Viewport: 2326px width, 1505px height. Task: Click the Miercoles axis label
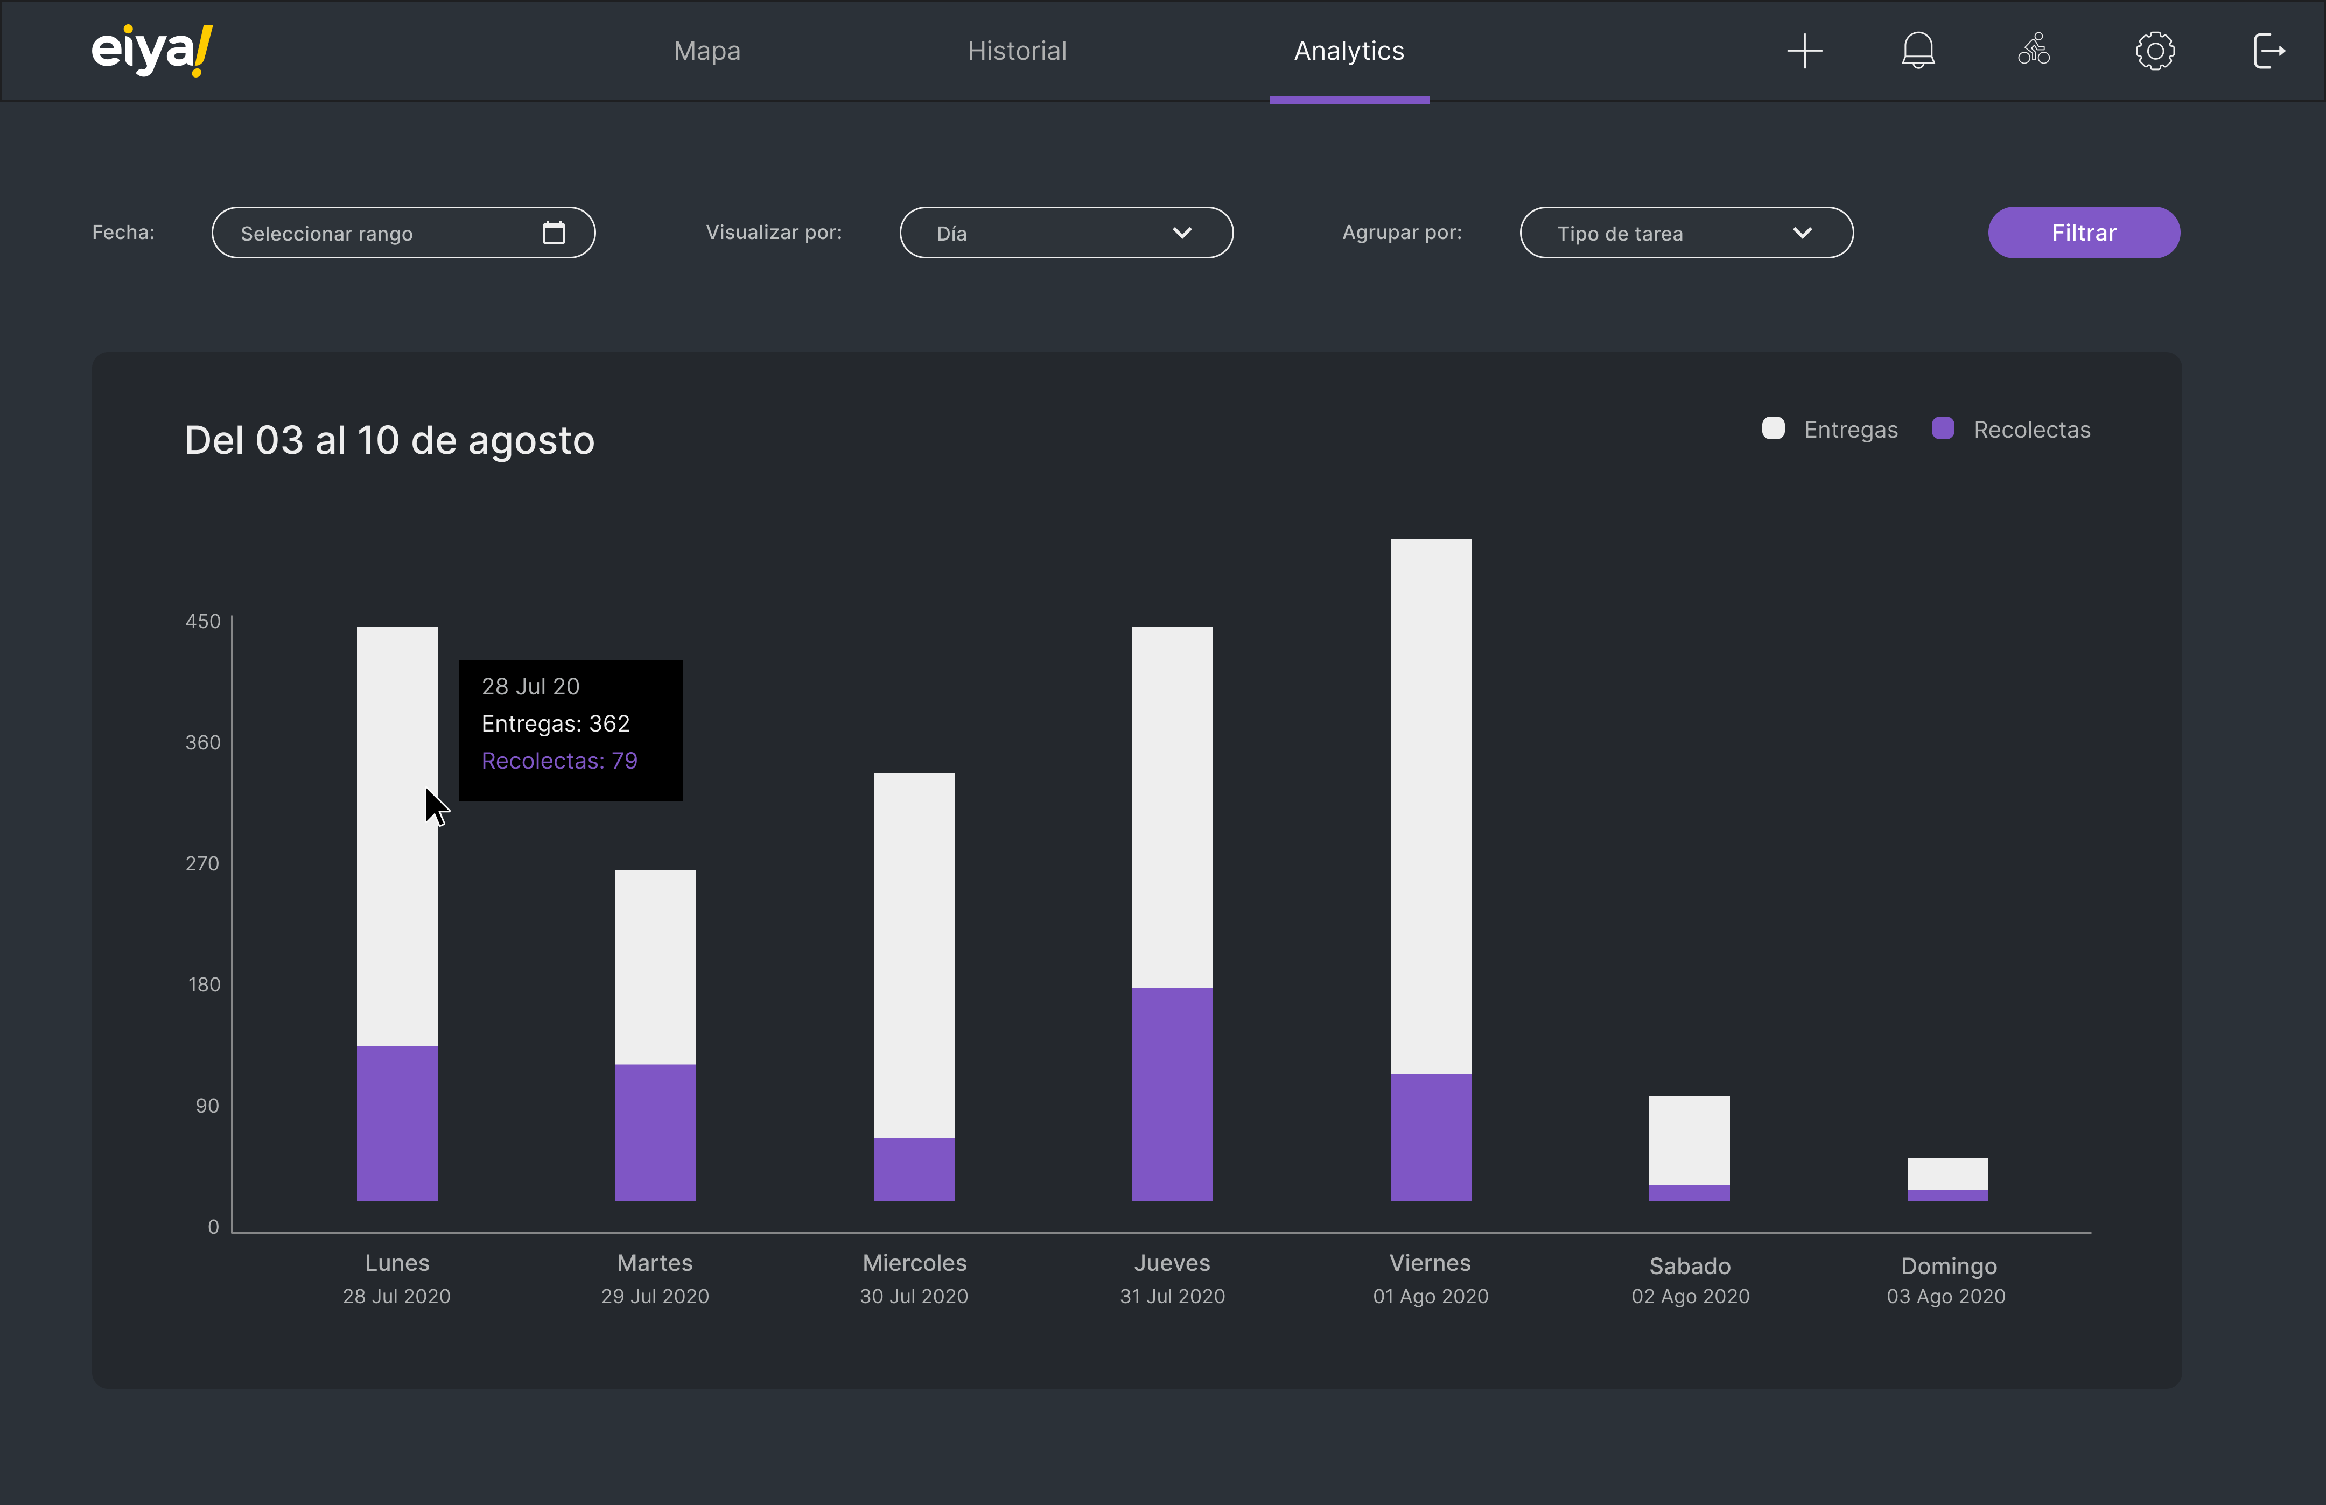914,1263
